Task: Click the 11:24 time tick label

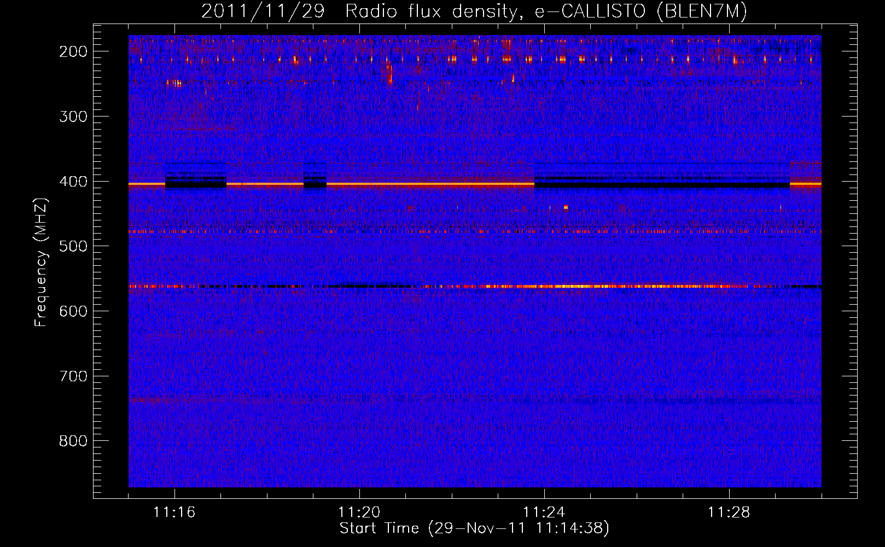Action: [x=544, y=513]
